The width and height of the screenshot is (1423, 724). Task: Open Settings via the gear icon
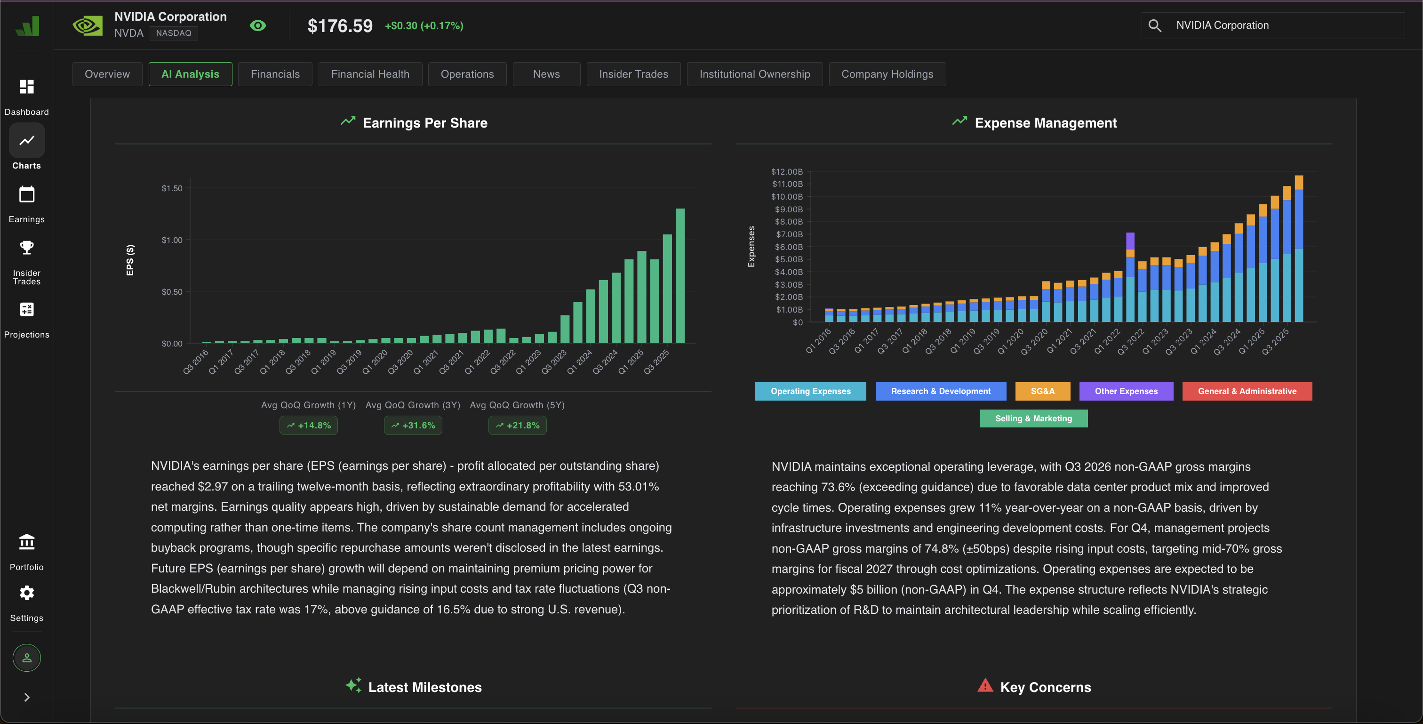[26, 593]
